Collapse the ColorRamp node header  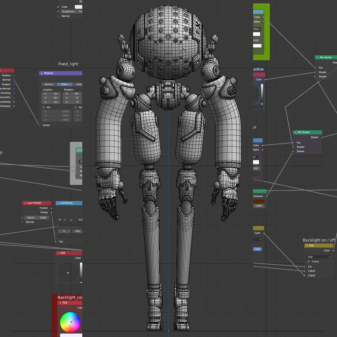pos(58,203)
